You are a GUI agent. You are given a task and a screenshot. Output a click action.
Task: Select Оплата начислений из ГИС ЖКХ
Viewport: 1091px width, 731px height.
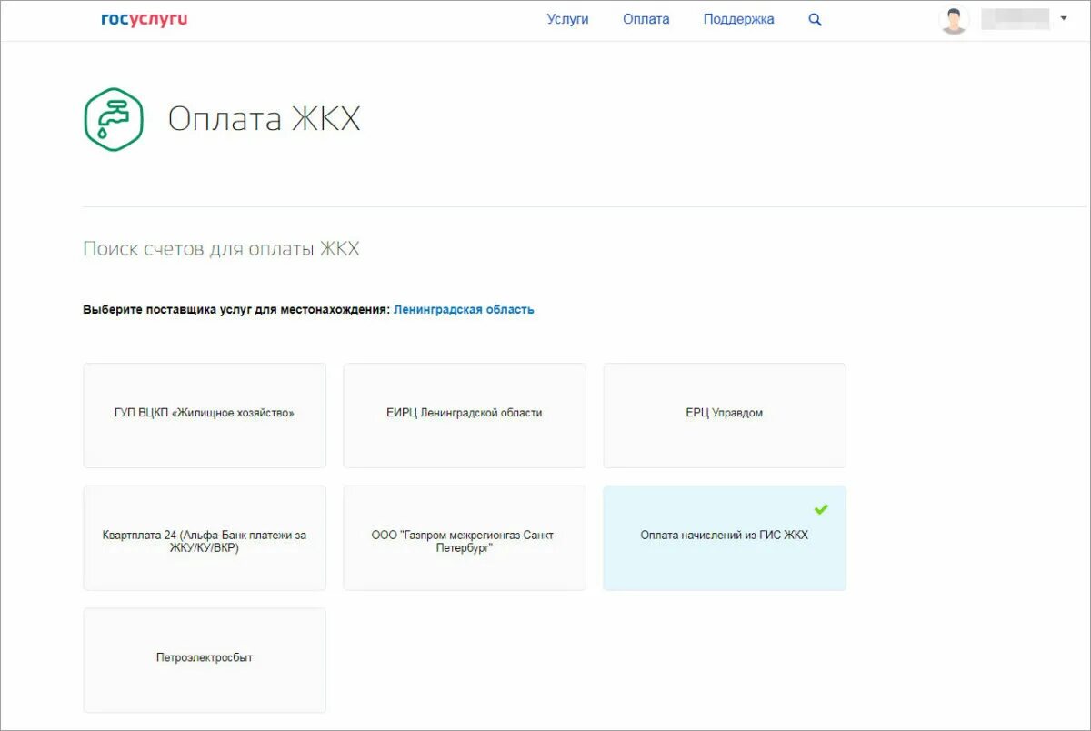click(x=725, y=538)
